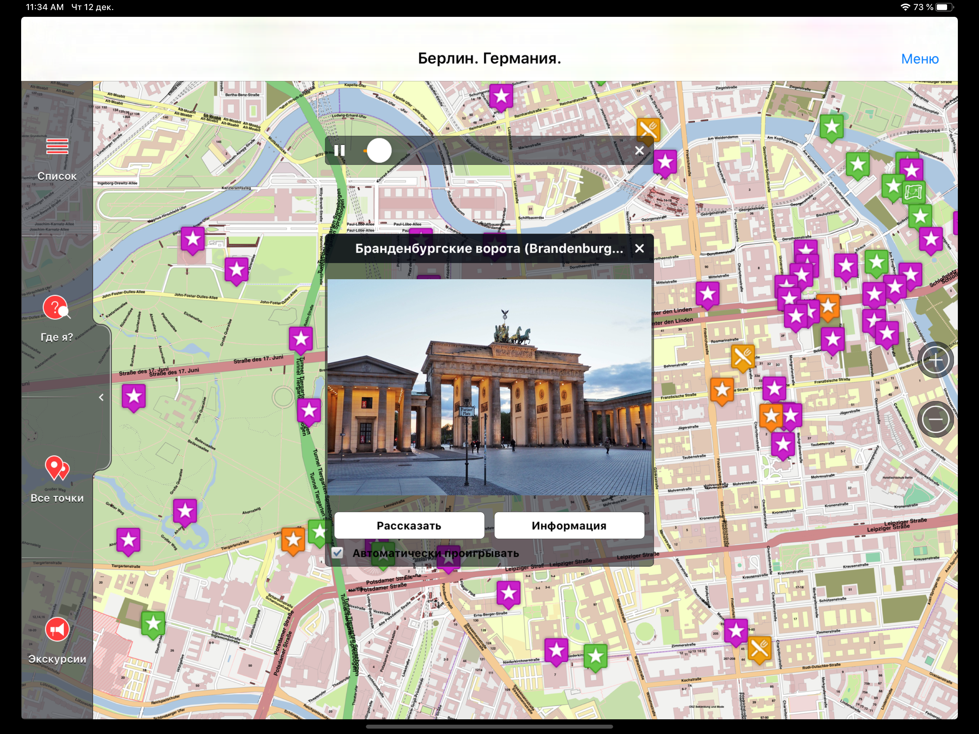Tap the restaurant marker near Reinhardtstraße
Viewport: 979px width, 734px height.
(x=648, y=130)
